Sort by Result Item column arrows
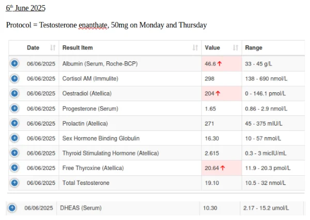Viewport: 310px width, 220px height. tap(195, 48)
